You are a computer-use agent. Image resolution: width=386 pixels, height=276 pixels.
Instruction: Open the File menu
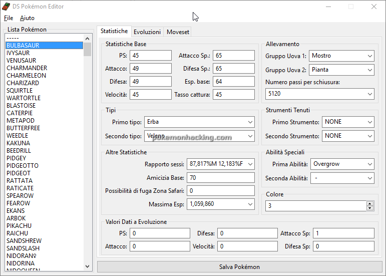coord(9,18)
